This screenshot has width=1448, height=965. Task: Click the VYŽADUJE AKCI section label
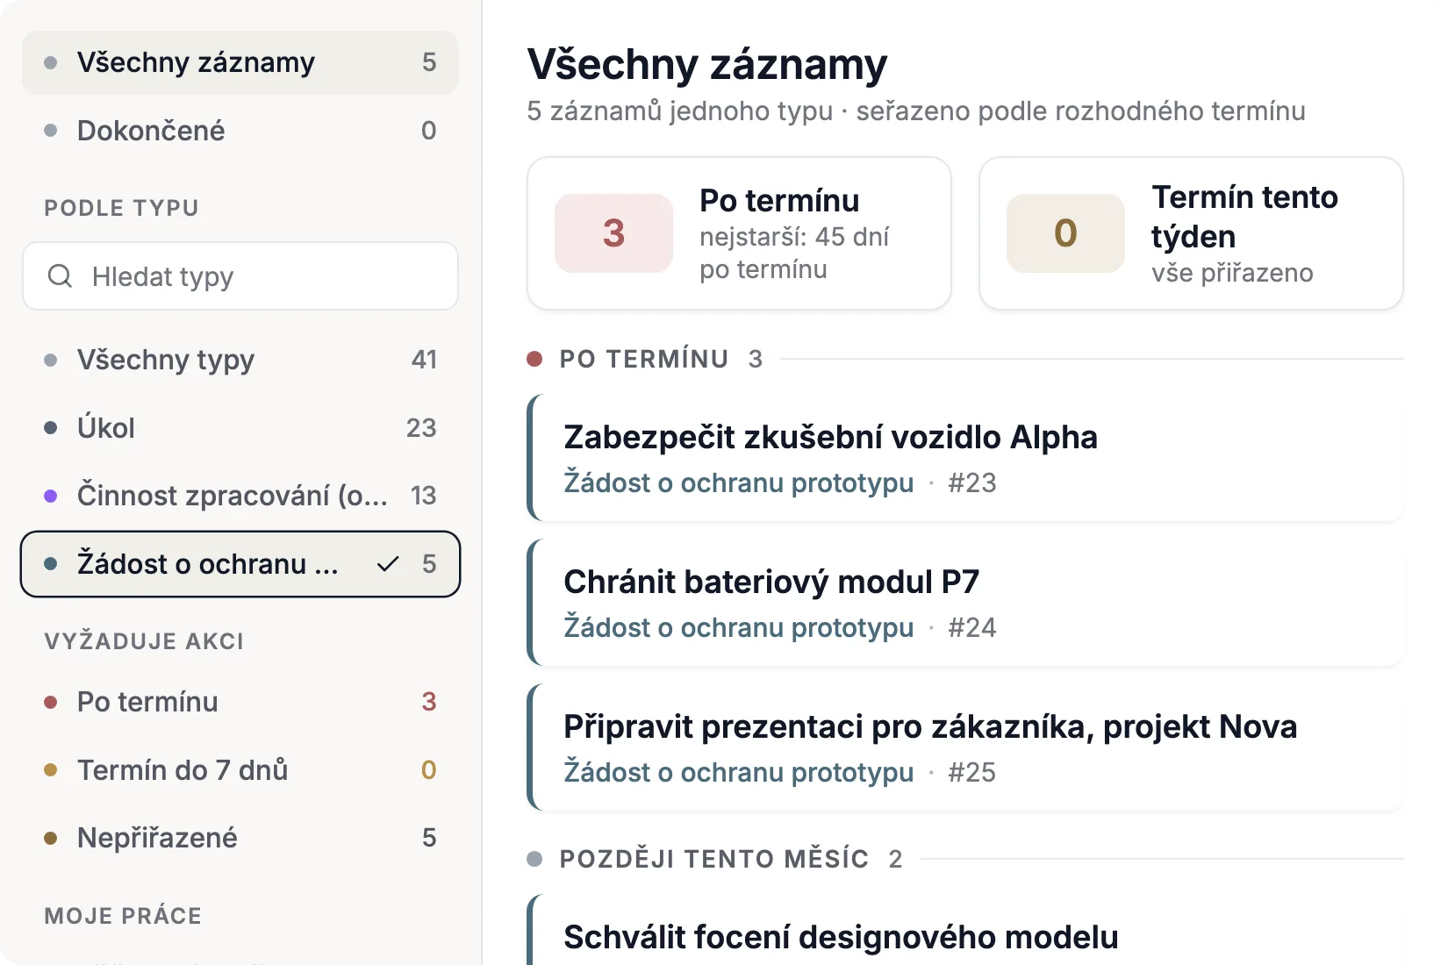[x=144, y=641]
